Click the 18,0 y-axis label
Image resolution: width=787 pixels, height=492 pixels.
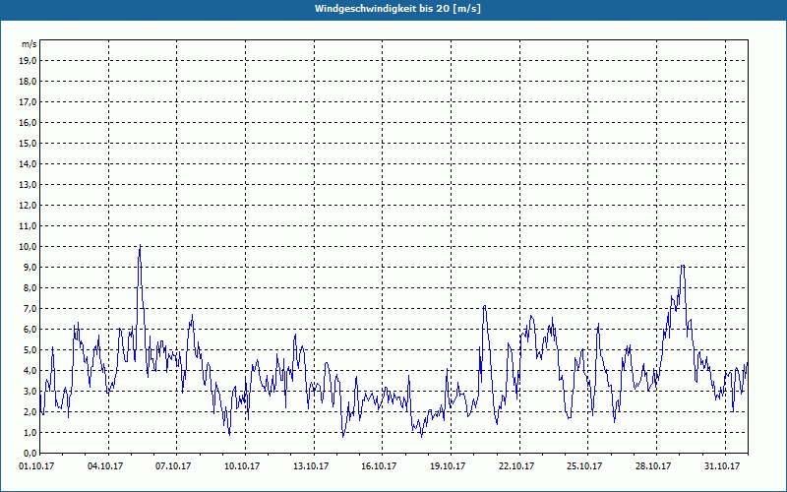(x=28, y=82)
